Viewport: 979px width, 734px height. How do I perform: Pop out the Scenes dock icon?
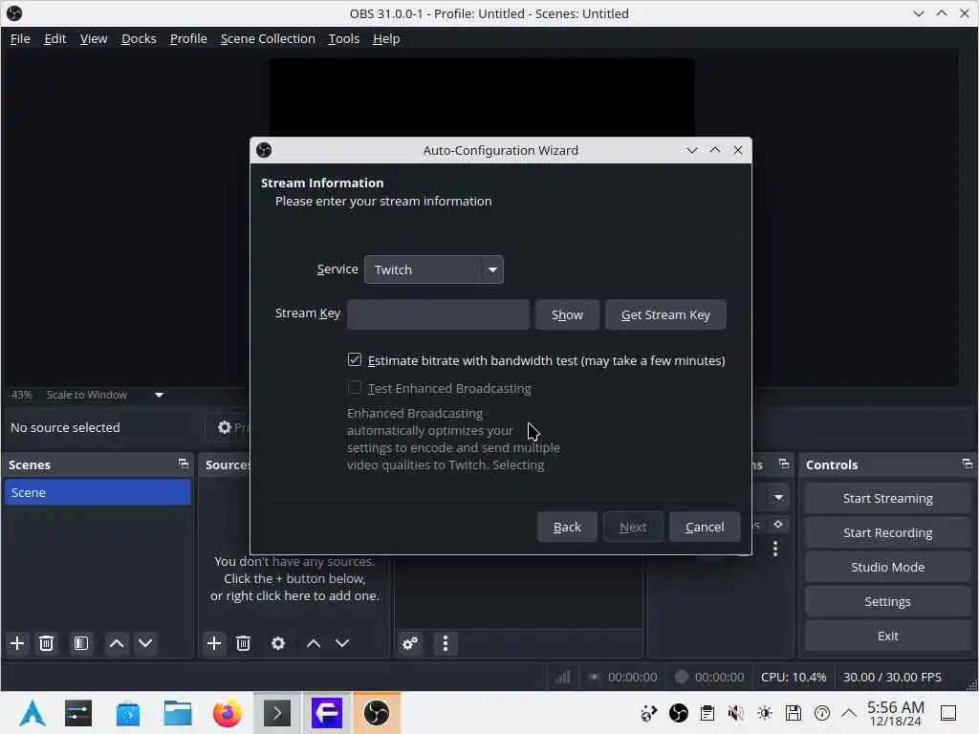184,464
